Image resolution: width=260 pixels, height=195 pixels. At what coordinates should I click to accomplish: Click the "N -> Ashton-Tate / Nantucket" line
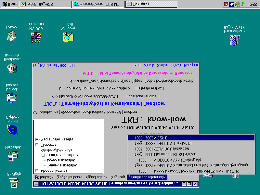point(133,81)
